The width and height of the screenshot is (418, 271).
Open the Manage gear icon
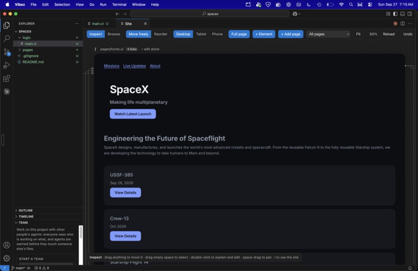pos(7,258)
